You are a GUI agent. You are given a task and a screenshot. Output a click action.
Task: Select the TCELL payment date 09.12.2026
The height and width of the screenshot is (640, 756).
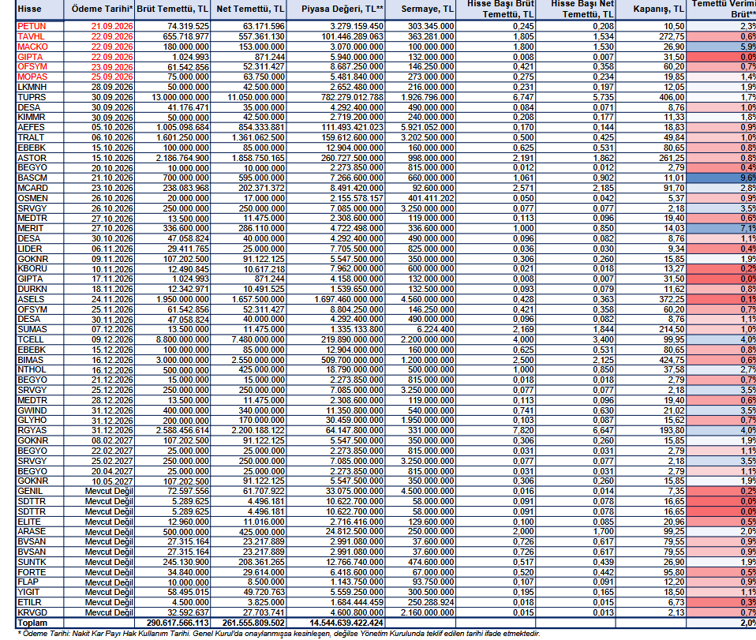(112, 339)
